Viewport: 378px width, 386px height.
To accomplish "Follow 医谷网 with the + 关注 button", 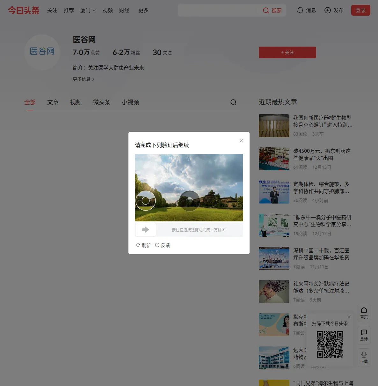I will pos(287,52).
